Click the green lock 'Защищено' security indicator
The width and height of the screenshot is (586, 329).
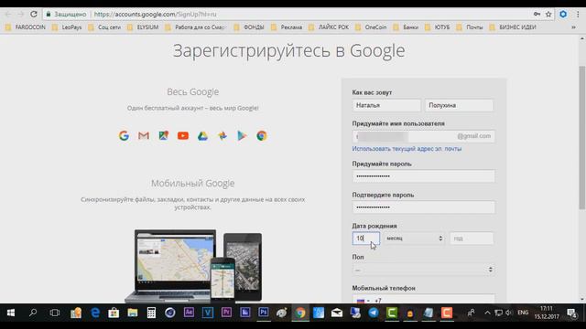[x=66, y=15]
